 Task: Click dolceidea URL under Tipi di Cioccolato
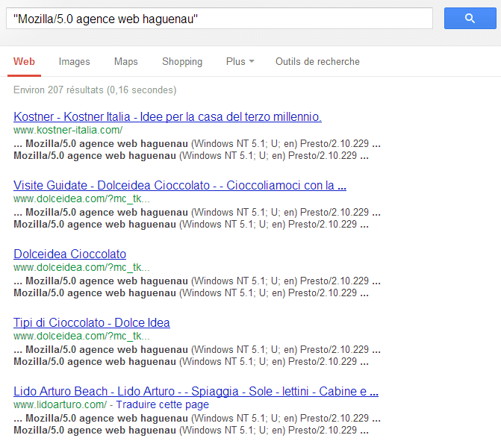pos(81,336)
